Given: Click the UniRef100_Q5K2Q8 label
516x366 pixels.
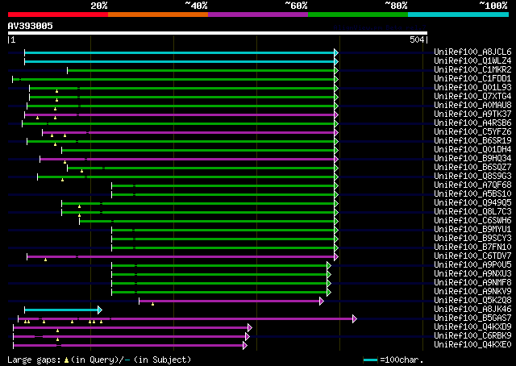Looking at the screenshot, I should tap(472, 301).
